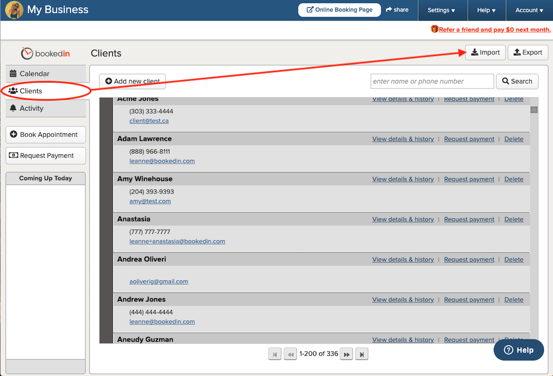Image resolution: width=553 pixels, height=376 pixels.
Task: Expand the Help dropdown in top bar
Action: tap(486, 10)
